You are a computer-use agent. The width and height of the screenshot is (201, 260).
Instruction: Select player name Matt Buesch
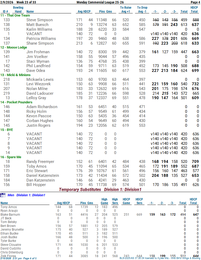point(37,25)
